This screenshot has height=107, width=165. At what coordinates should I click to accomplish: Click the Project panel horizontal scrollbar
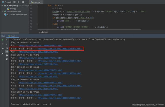10,33
